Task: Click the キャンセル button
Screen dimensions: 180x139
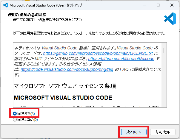Action: (x=163, y=132)
